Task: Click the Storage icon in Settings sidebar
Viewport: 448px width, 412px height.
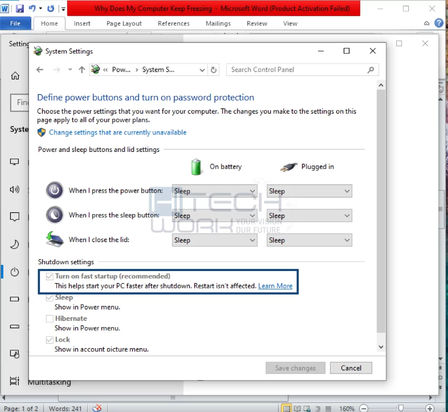Action: tap(14, 327)
